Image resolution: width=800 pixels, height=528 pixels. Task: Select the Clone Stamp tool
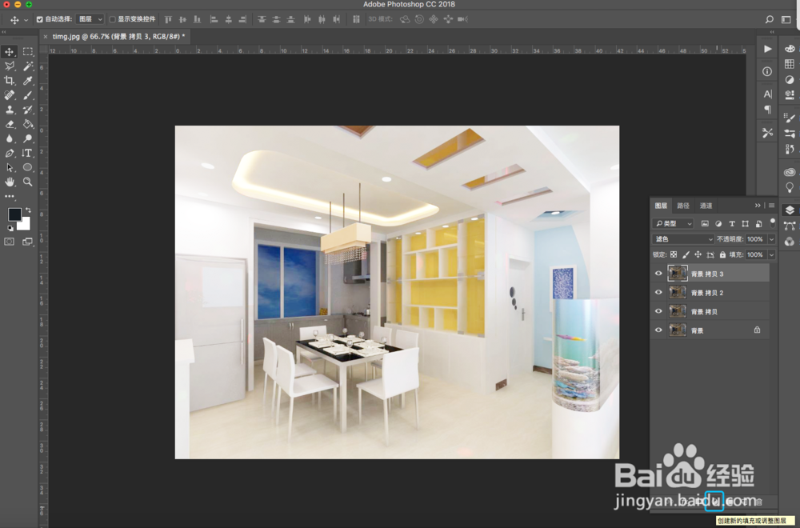pyautogui.click(x=9, y=109)
